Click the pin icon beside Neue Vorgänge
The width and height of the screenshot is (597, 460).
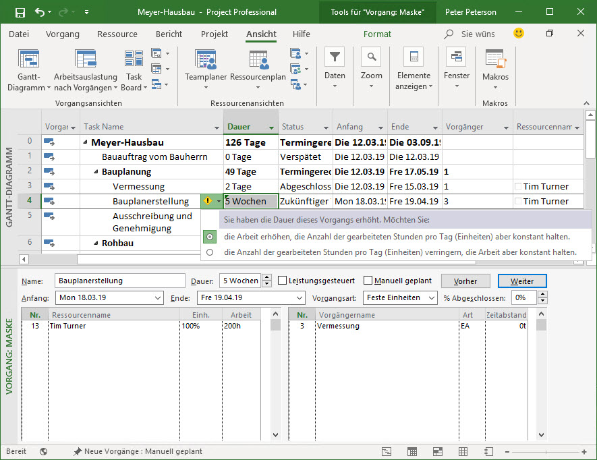pyautogui.click(x=78, y=452)
